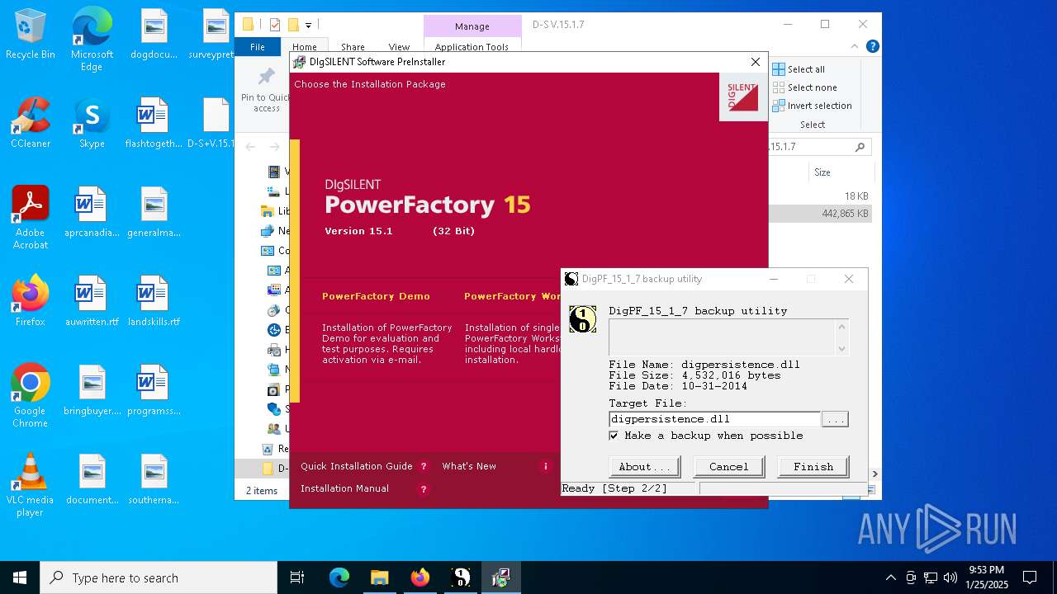1057x594 pixels.
Task: Click the Manage contextual tab
Action: click(x=472, y=26)
